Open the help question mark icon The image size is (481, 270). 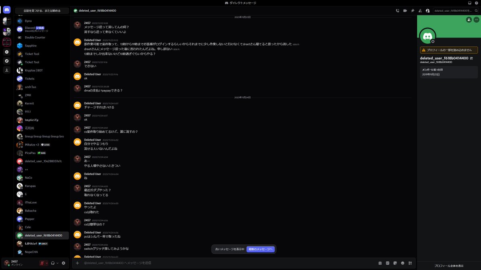(476, 3)
